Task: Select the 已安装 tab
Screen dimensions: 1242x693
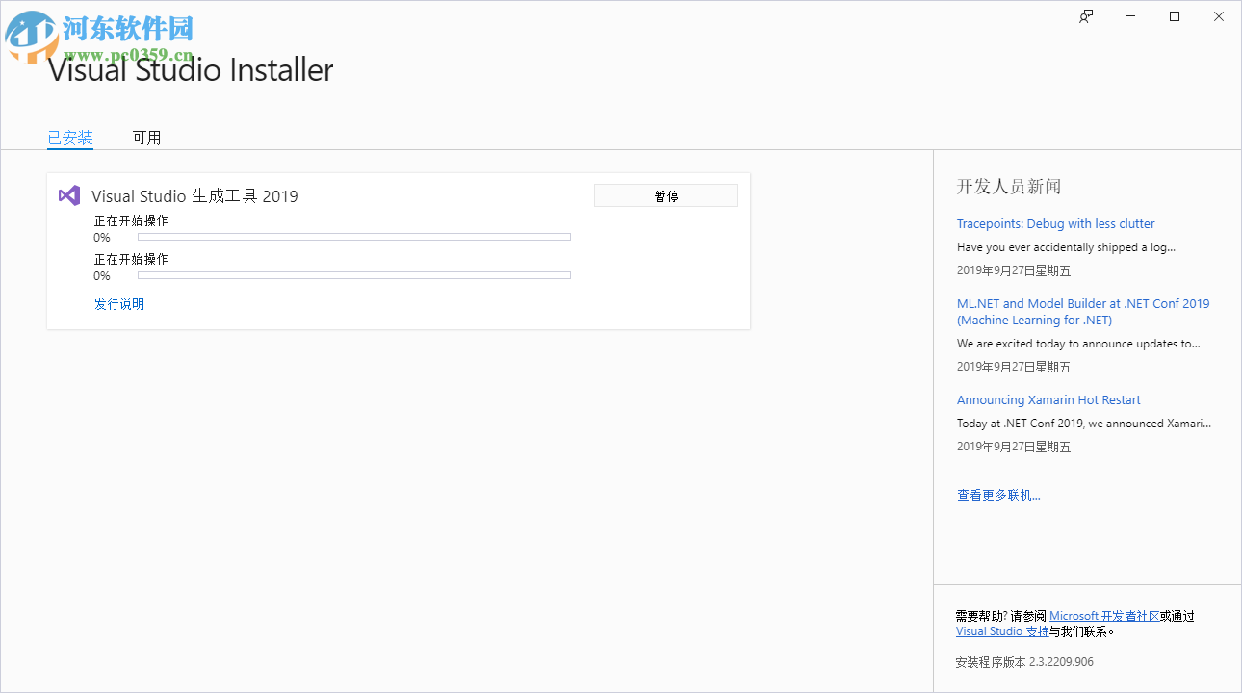Action: [69, 137]
